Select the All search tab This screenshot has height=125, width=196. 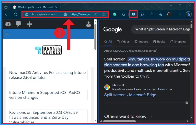pos(108,42)
